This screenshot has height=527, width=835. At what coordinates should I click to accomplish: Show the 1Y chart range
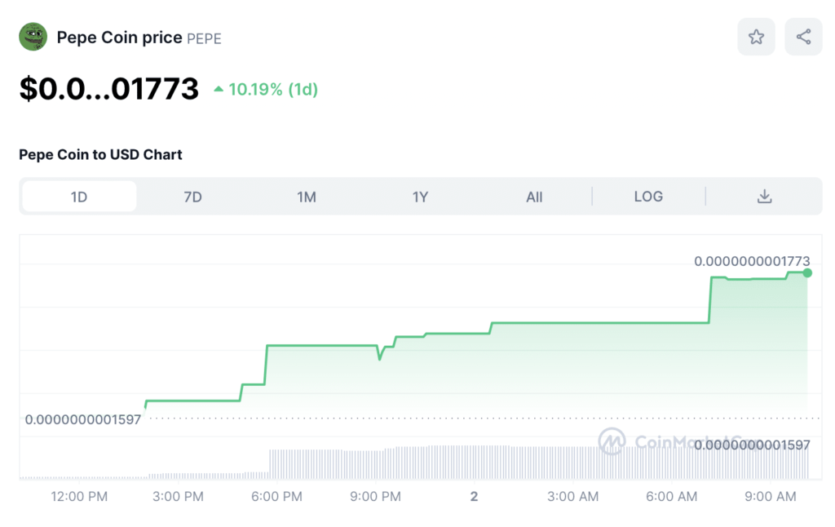tap(420, 197)
